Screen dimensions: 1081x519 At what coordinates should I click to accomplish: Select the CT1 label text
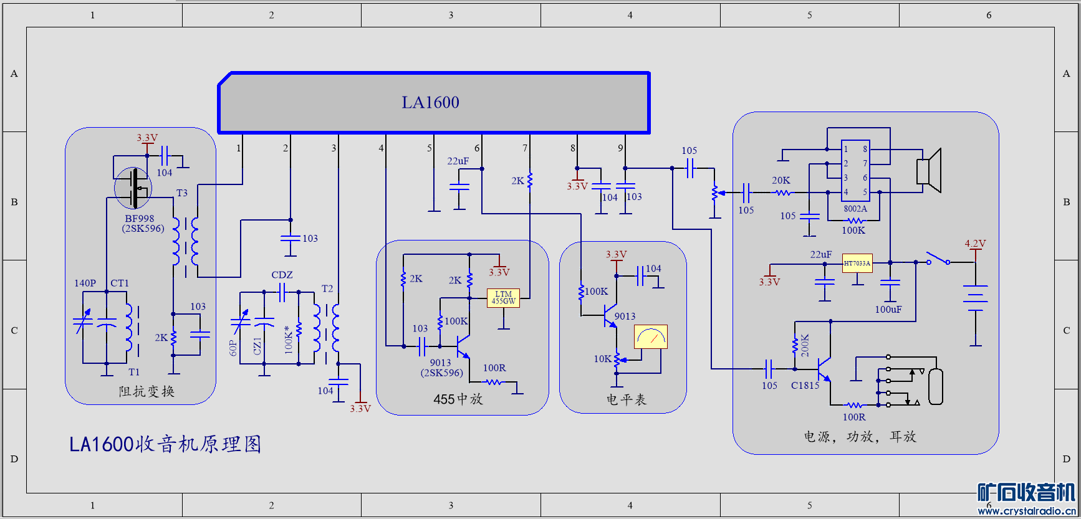coord(120,283)
